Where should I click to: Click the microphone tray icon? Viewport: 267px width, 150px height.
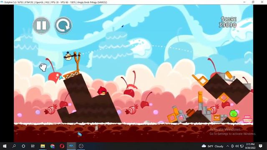coord(232,146)
